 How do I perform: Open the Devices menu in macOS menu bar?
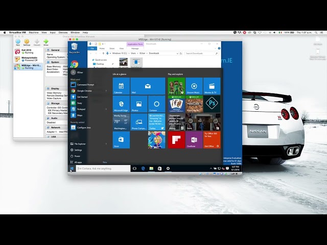[x=63, y=33]
